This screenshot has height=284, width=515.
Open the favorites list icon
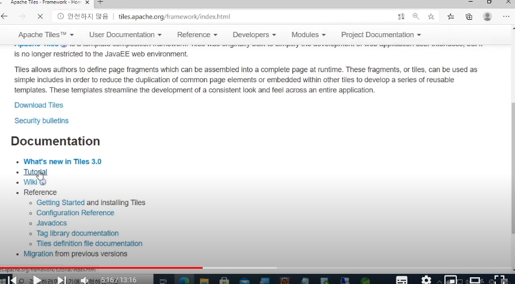[x=451, y=16]
